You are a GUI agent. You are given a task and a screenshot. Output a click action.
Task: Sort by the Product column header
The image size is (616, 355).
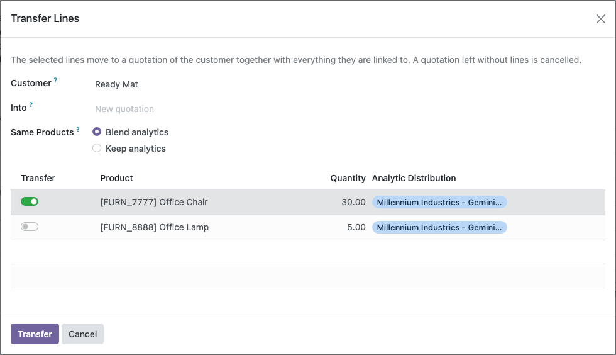(x=117, y=178)
